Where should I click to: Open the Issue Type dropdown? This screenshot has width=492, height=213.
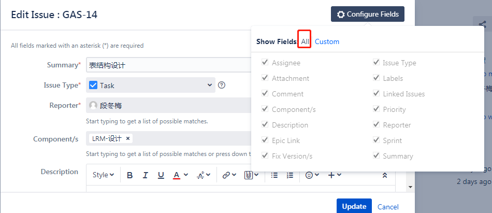[151, 85]
